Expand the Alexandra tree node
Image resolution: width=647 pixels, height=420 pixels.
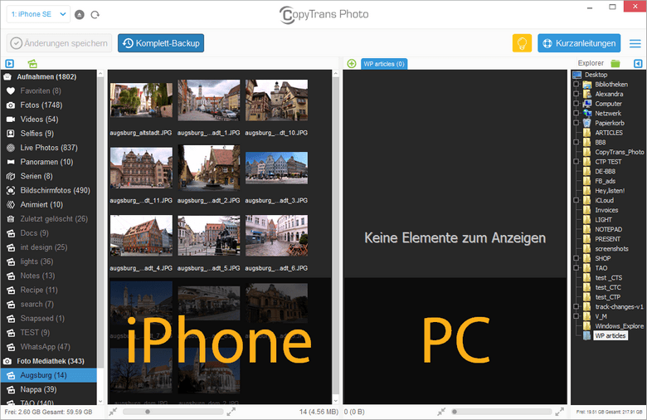576,94
